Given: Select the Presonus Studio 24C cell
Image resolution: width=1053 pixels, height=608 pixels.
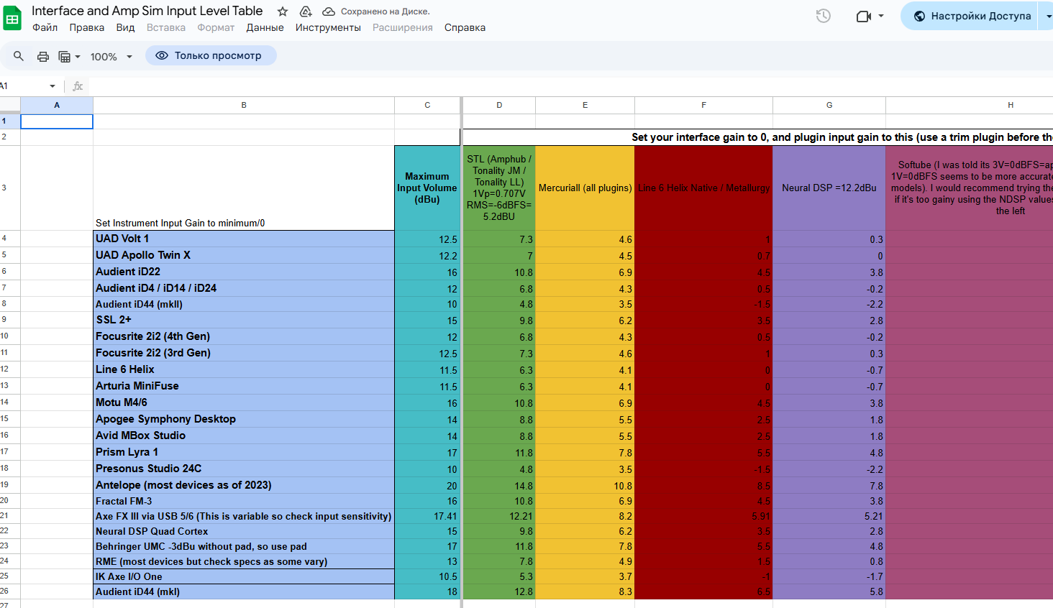Looking at the screenshot, I should 244,469.
